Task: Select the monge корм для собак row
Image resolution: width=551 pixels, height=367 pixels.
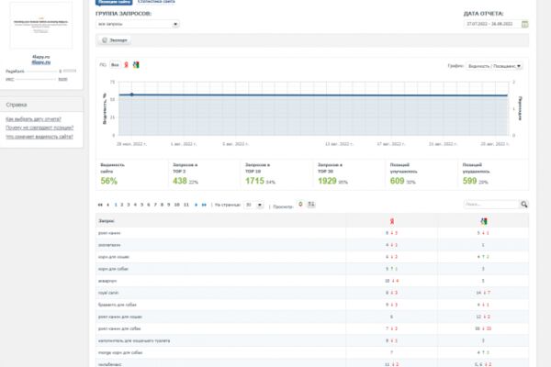Action: [x=312, y=352]
